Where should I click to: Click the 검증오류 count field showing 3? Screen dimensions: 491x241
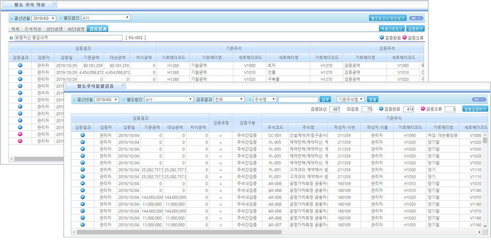450,109
